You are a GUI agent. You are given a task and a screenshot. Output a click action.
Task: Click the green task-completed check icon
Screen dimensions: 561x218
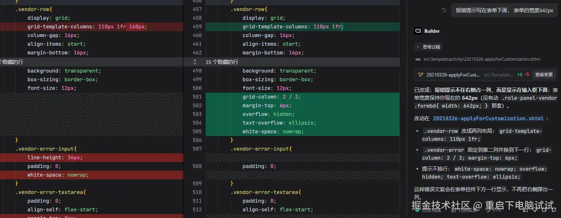417,210
